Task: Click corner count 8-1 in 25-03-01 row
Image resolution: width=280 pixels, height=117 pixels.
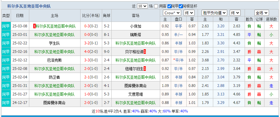Action: pyautogui.click(x=107, y=35)
